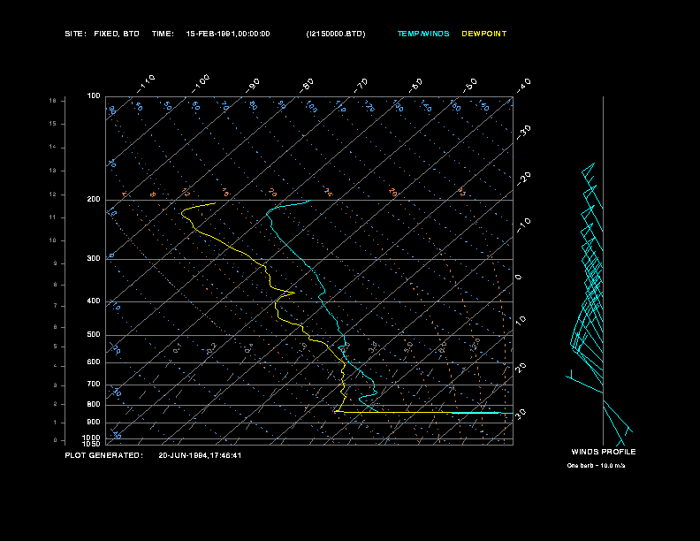The image size is (700, 541).
Task: Click the 1000 pressure level label
Action: [x=91, y=438]
